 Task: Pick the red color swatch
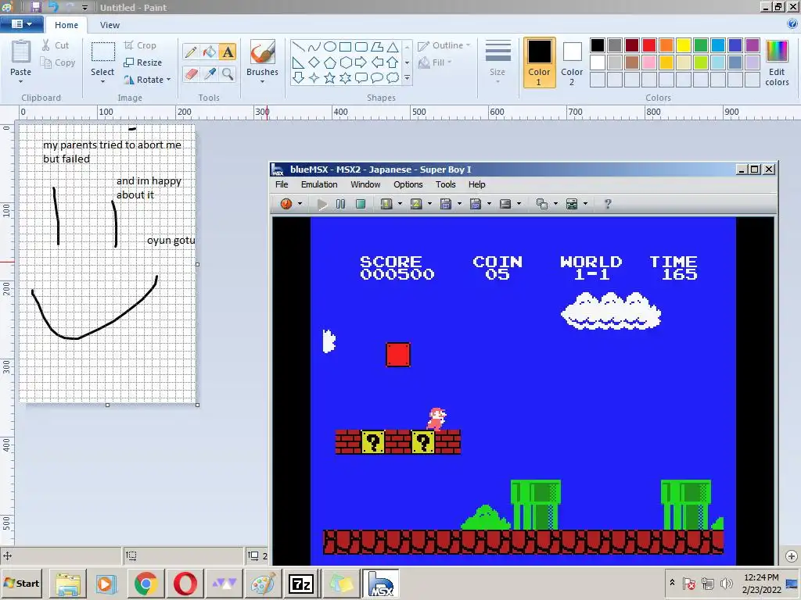(648, 45)
